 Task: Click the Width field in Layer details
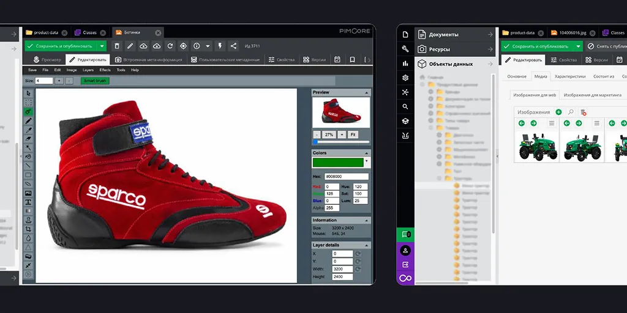[x=343, y=269]
